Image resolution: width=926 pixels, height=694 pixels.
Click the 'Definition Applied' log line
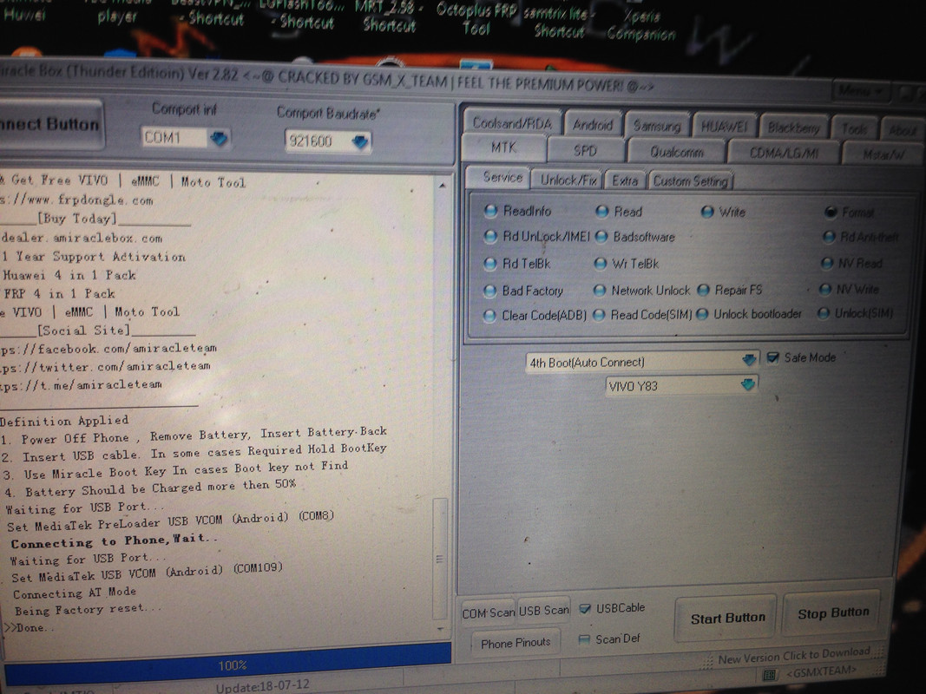pos(63,421)
